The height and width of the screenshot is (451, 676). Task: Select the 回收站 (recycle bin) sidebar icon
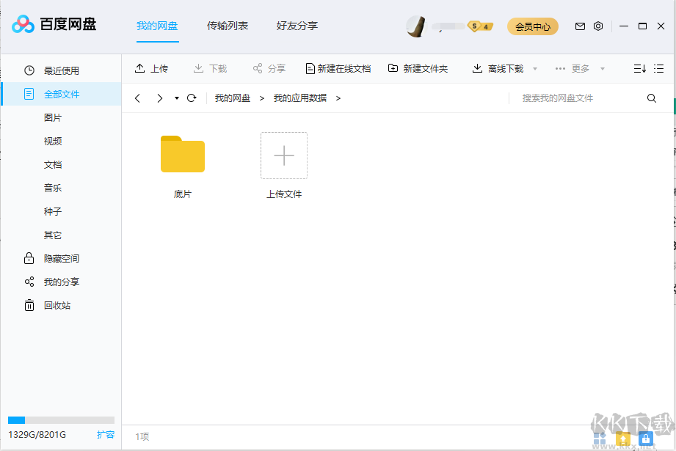pos(29,305)
